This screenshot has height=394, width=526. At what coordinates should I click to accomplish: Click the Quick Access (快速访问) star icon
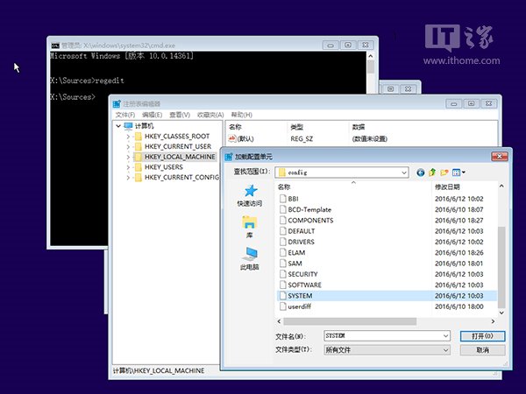(250, 191)
